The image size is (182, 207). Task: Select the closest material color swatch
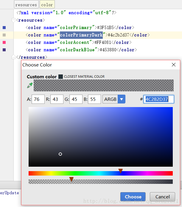click(x=60, y=77)
